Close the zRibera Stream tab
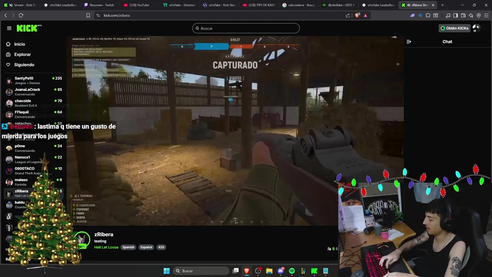492x277 pixels. pyautogui.click(x=433, y=5)
